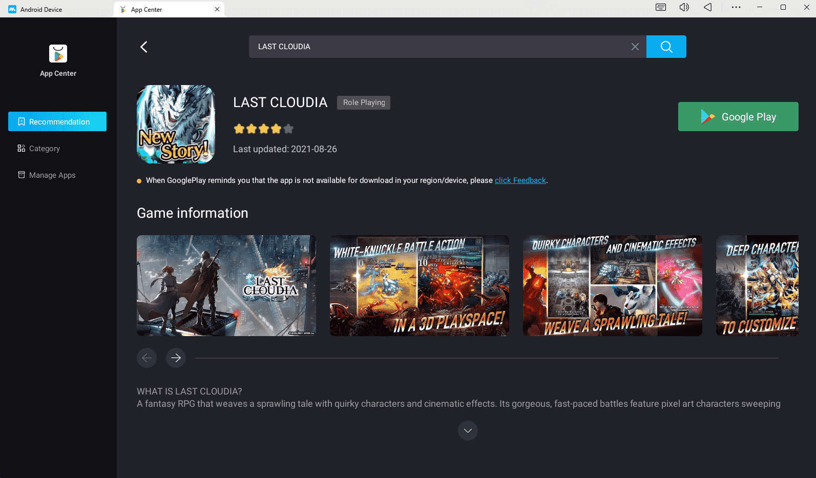Open the three-dot more menu
This screenshot has height=478, width=816.
tap(736, 7)
